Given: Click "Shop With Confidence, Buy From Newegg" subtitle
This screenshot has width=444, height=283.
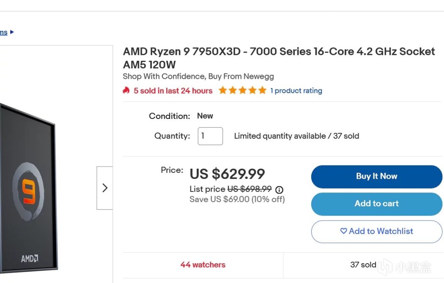Looking at the screenshot, I should point(198,76).
